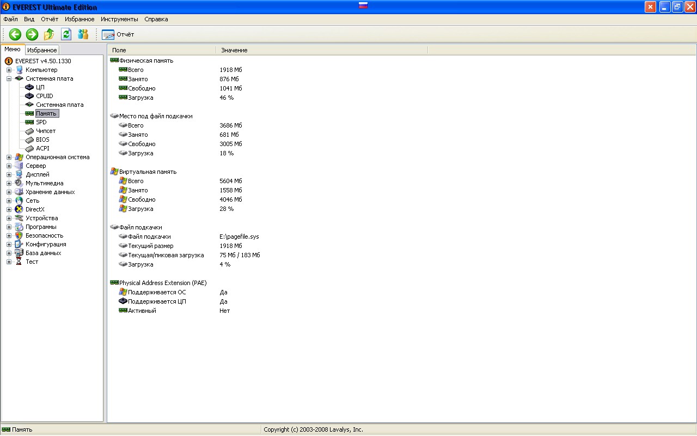Screen dimensions: 697x436
Task: Expand the Программы tree node
Action: point(9,227)
